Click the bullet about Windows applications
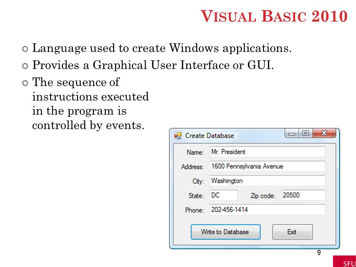This screenshot has width=356, height=267. point(162,48)
